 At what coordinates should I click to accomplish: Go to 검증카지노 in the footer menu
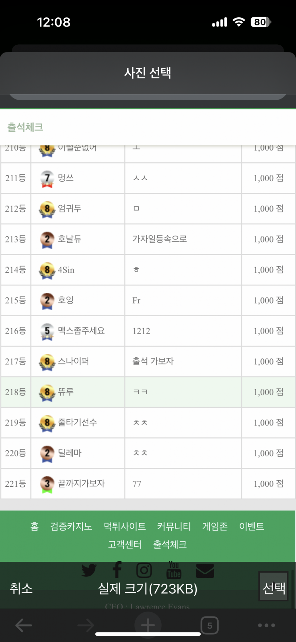point(71,526)
